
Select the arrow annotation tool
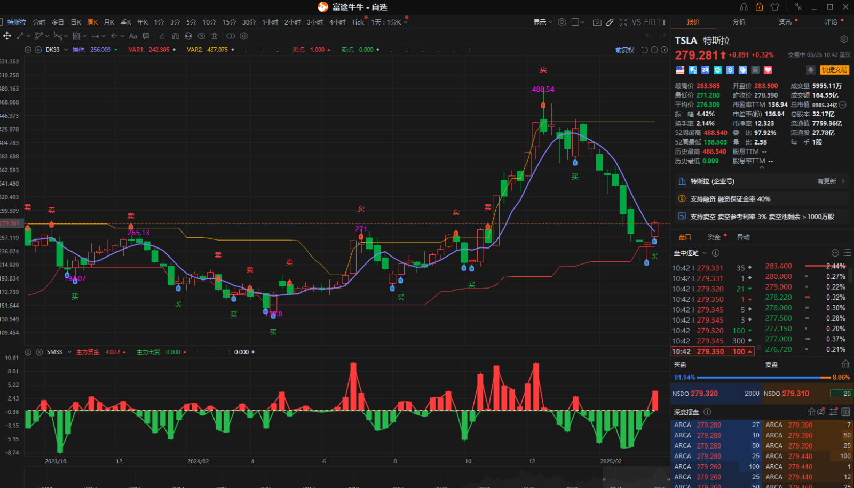[114, 36]
